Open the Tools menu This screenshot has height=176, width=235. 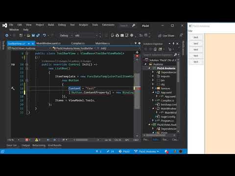[95, 25]
